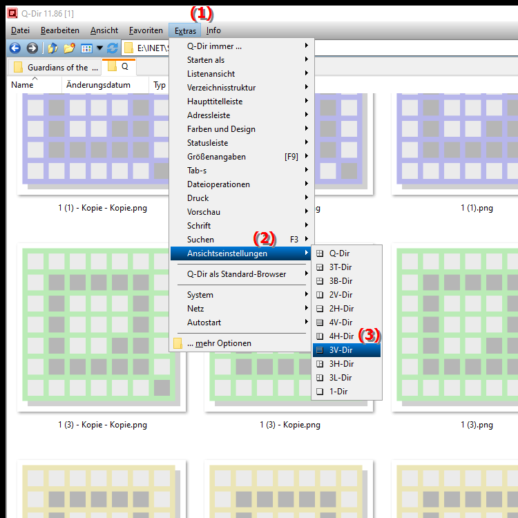Open the view mode dropdown arrow
The height and width of the screenshot is (518, 518).
(x=99, y=48)
